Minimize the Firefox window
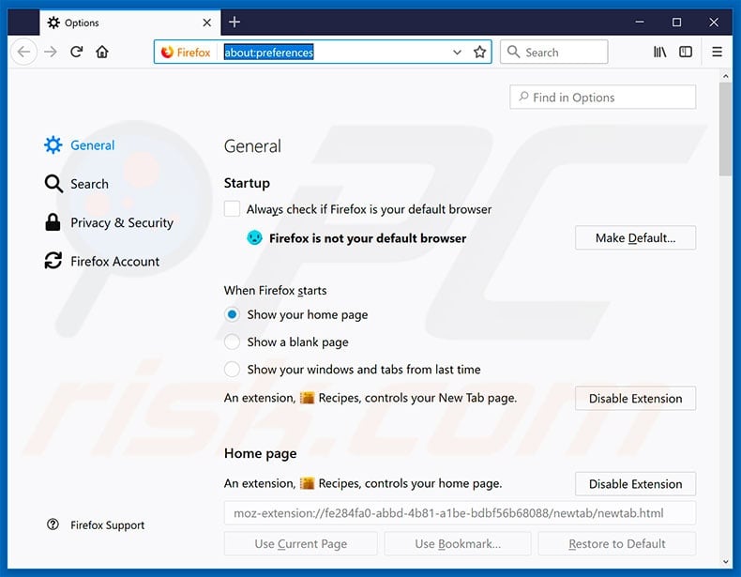This screenshot has height=577, width=741. (x=640, y=23)
